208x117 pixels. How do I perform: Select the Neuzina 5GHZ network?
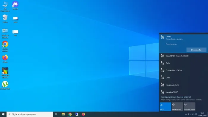coord(184,92)
